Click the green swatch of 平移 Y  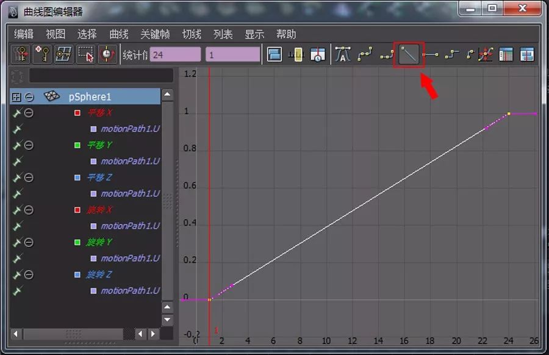point(77,145)
